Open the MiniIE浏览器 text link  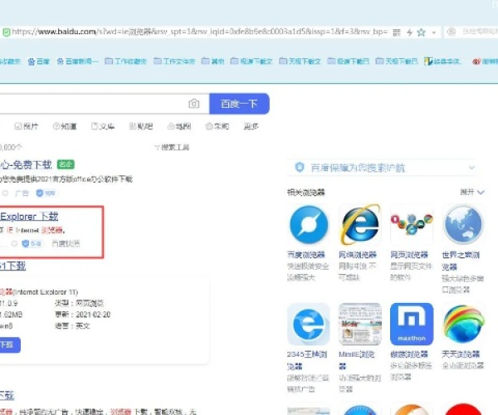click(x=357, y=360)
